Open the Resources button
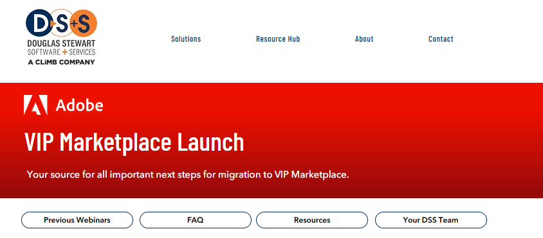 312,220
